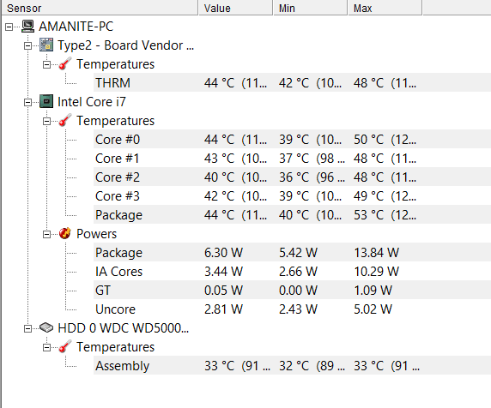The image size is (491, 408).
Task: Collapse the Type2 - Board Vendor node
Action: tap(27, 46)
